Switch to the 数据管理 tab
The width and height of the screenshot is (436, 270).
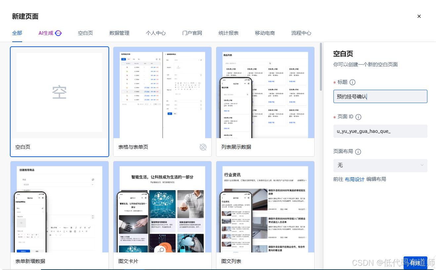[119, 33]
